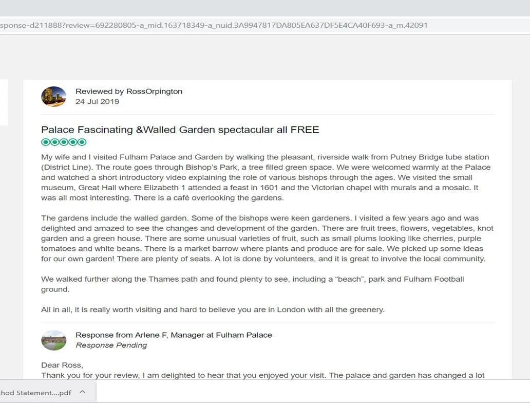Click the paragraph describing the walled garden
Viewport: 530px width, 403px height.
point(267,238)
